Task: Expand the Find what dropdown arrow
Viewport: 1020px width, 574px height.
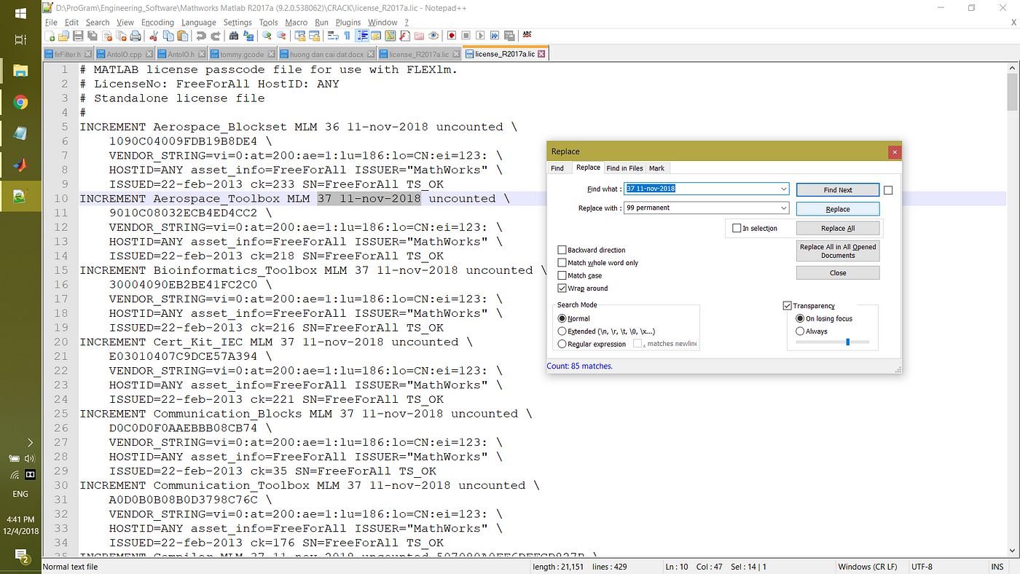Action: [x=784, y=189]
